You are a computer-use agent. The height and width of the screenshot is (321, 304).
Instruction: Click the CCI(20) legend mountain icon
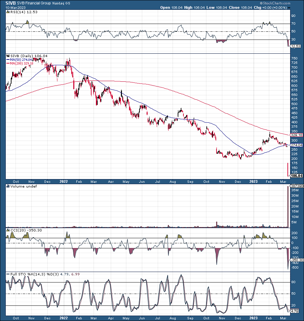point(8,230)
